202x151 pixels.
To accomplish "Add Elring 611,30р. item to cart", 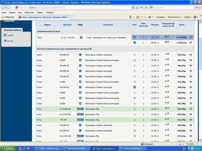I will (191, 120).
